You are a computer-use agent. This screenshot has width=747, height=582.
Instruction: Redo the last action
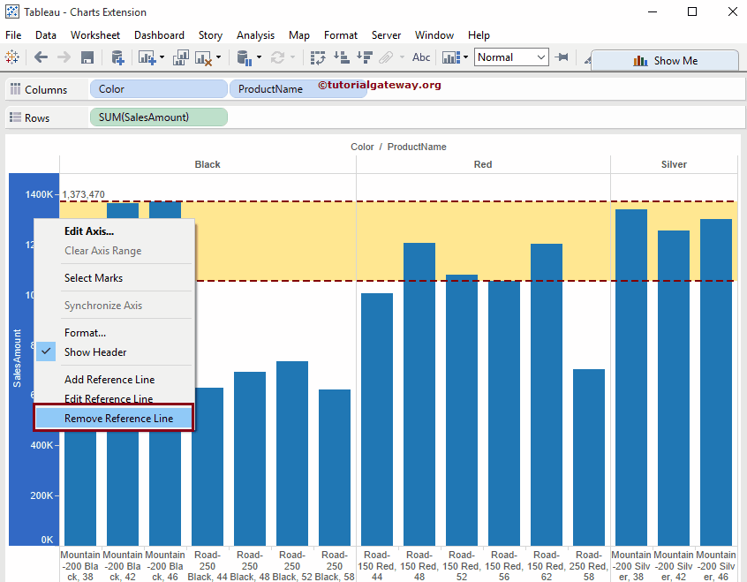[x=62, y=57]
